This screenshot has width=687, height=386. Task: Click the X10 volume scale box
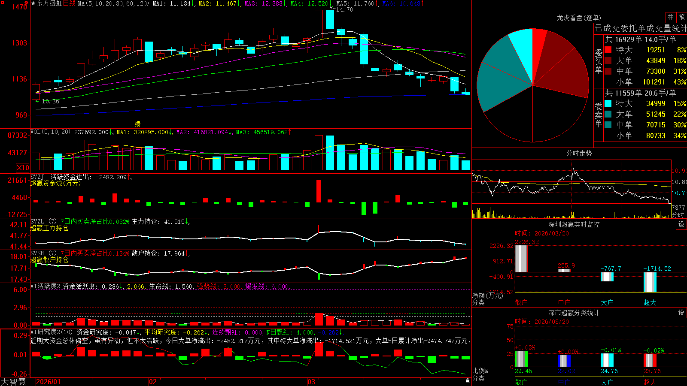point(23,168)
